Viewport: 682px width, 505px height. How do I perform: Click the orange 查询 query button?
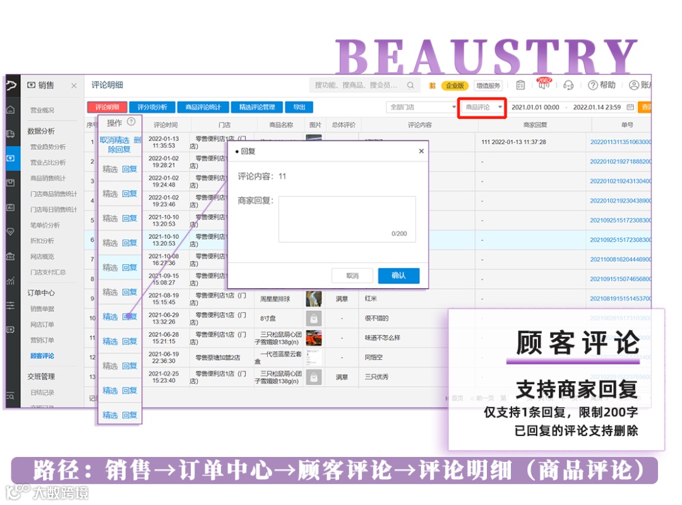coord(645,107)
